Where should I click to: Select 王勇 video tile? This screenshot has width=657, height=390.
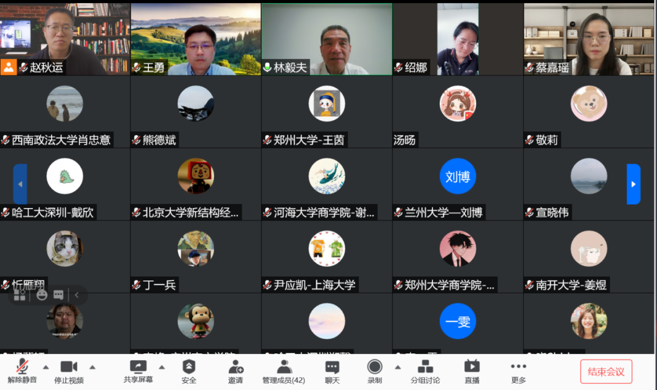pyautogui.click(x=196, y=40)
